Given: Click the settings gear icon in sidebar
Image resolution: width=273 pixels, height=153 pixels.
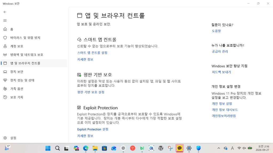Looking at the screenshot, I should click(x=5, y=138).
